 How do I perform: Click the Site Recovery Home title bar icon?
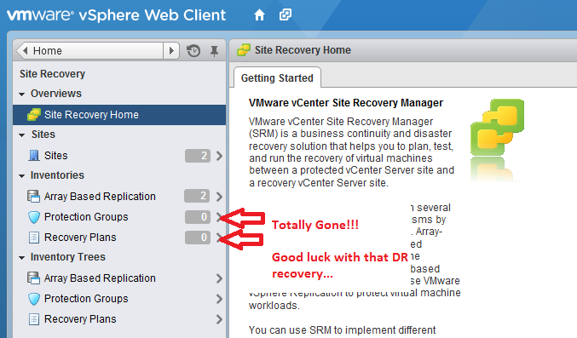click(x=244, y=50)
